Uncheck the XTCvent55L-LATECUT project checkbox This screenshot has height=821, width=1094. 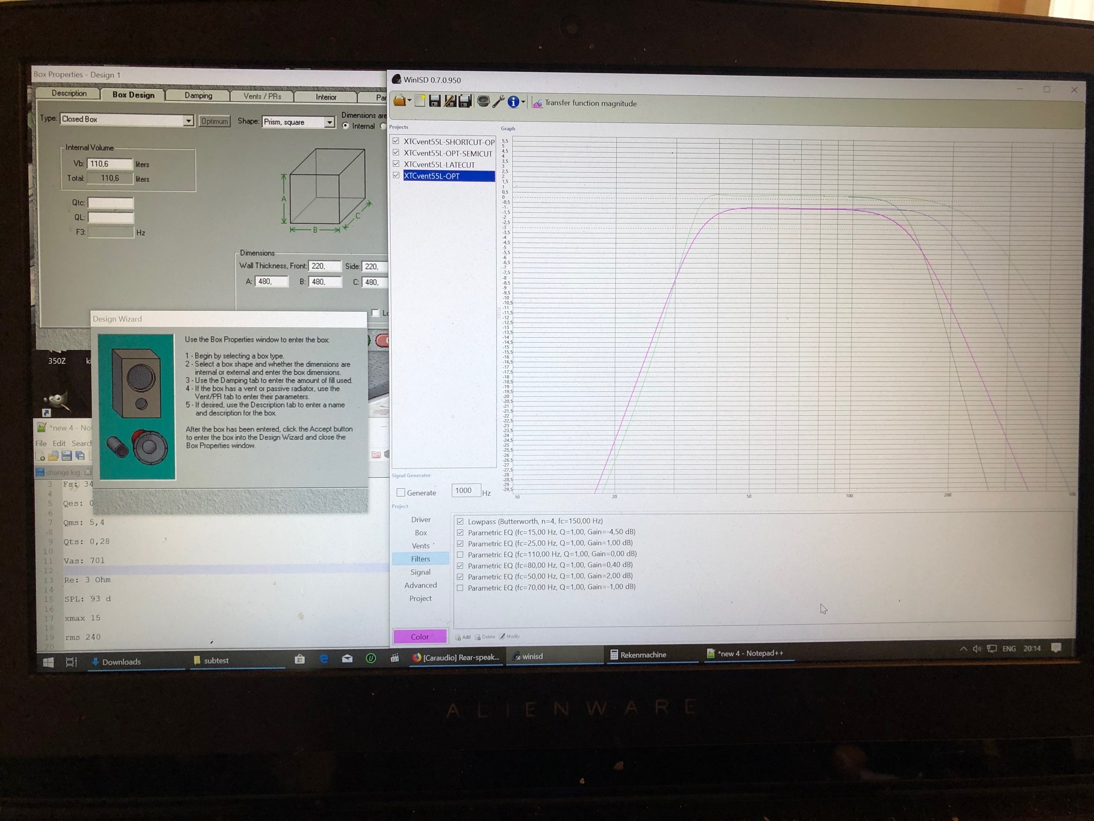tap(396, 164)
